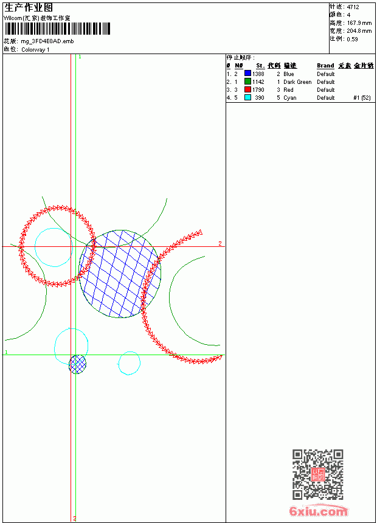377x523 pixels.
Task: Select the Dark Green row text
Action: tap(297, 81)
